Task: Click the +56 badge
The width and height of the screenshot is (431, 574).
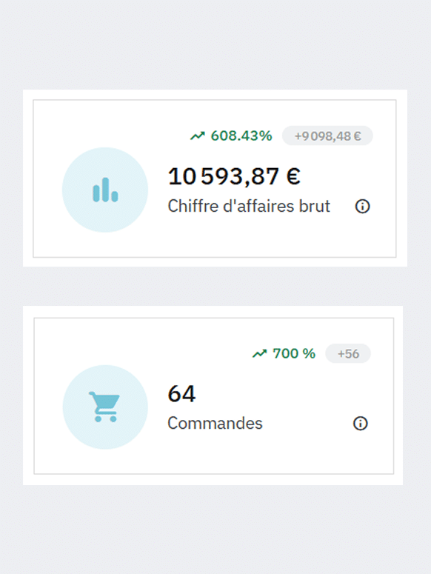Action: [348, 353]
